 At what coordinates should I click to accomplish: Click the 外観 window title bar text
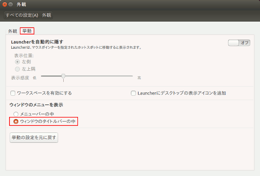[21, 4]
